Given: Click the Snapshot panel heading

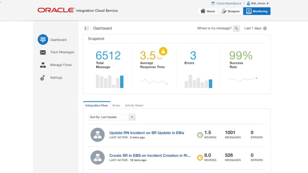Looking at the screenshot, I should (96, 39).
